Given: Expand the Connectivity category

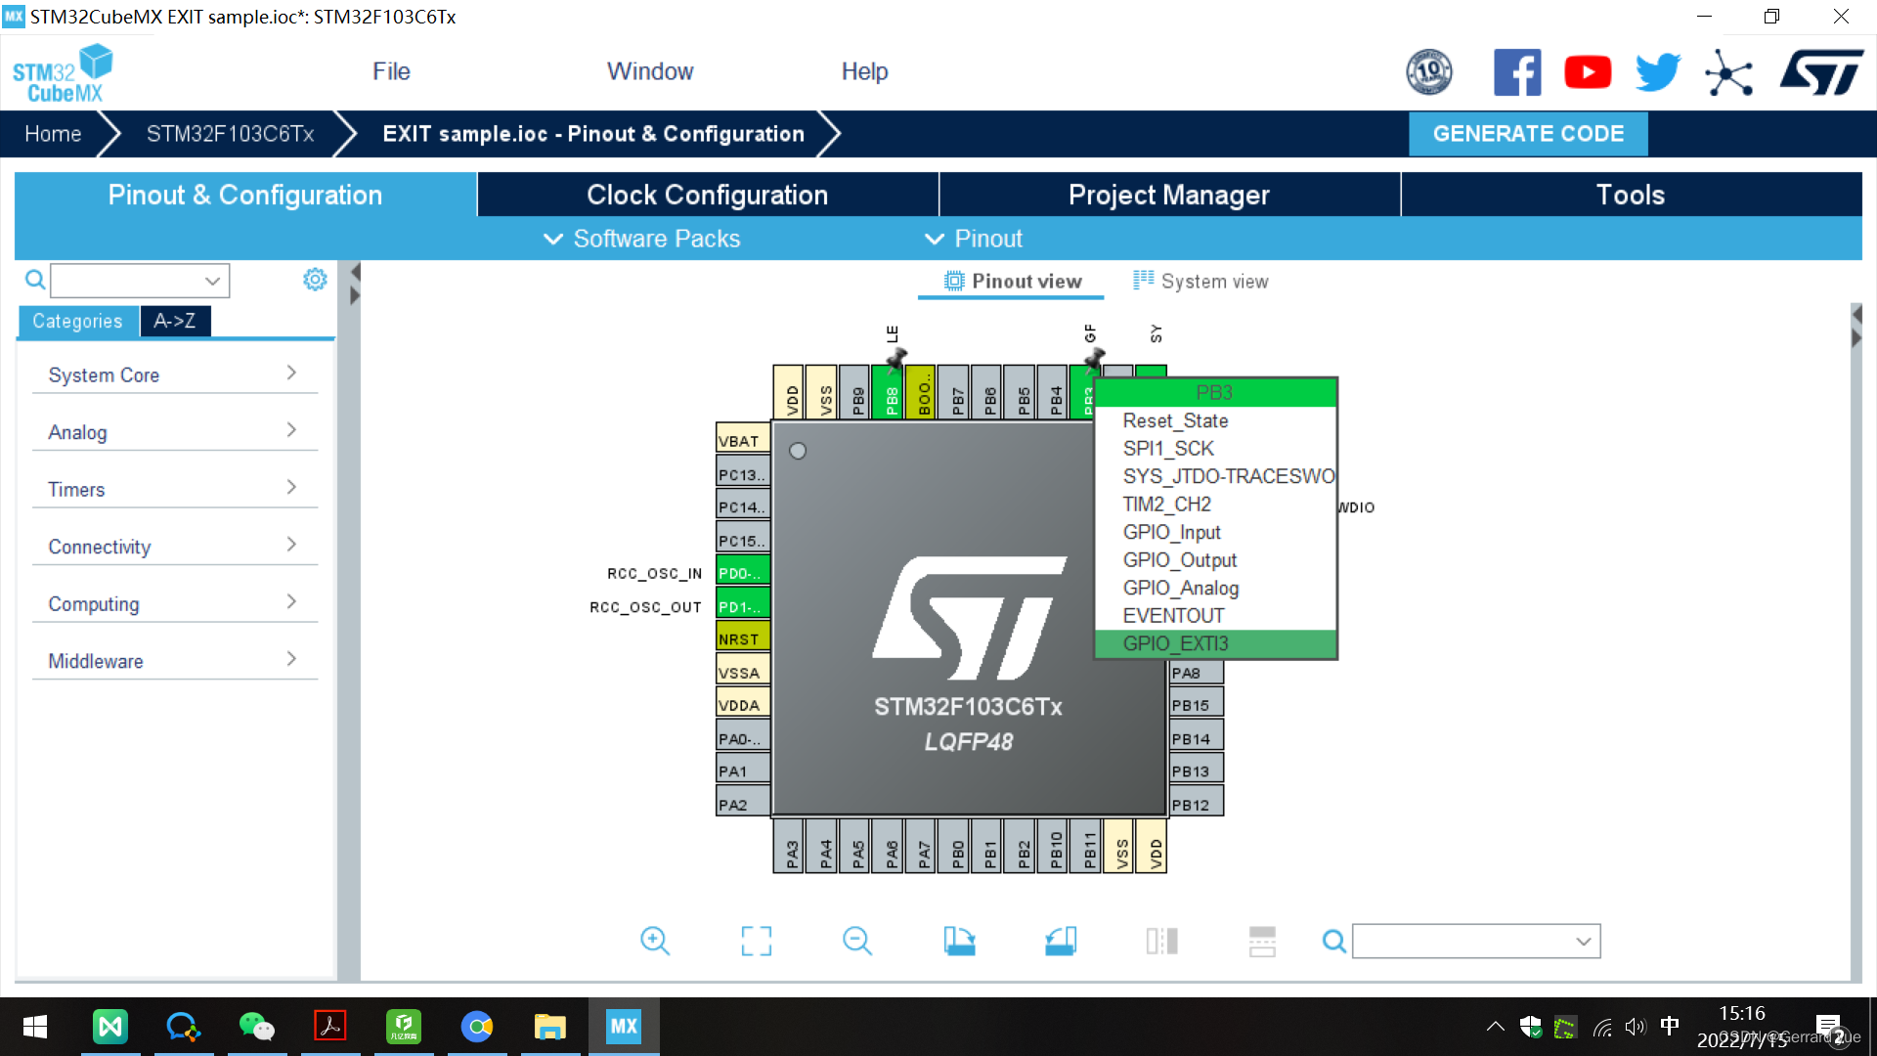Looking at the screenshot, I should click(x=173, y=547).
